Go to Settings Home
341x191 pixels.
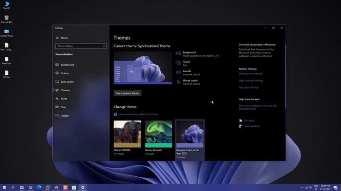click(62, 38)
